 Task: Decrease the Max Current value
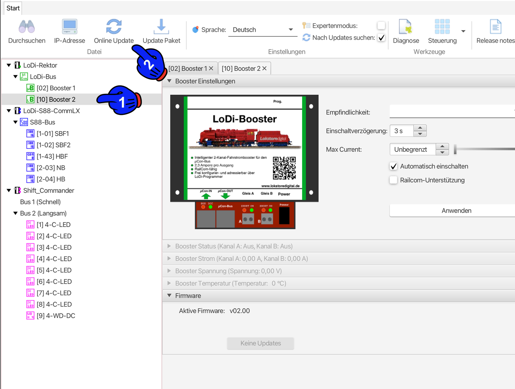coord(442,153)
